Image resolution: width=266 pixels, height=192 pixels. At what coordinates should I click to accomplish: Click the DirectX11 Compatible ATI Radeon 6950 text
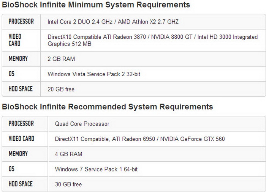[140, 139]
